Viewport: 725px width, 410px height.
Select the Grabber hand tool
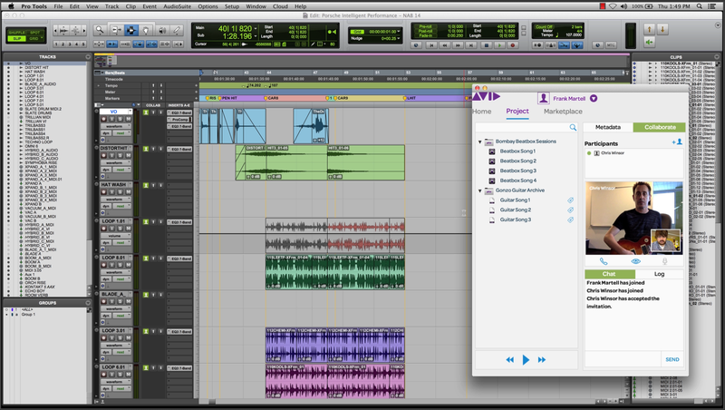(146, 31)
